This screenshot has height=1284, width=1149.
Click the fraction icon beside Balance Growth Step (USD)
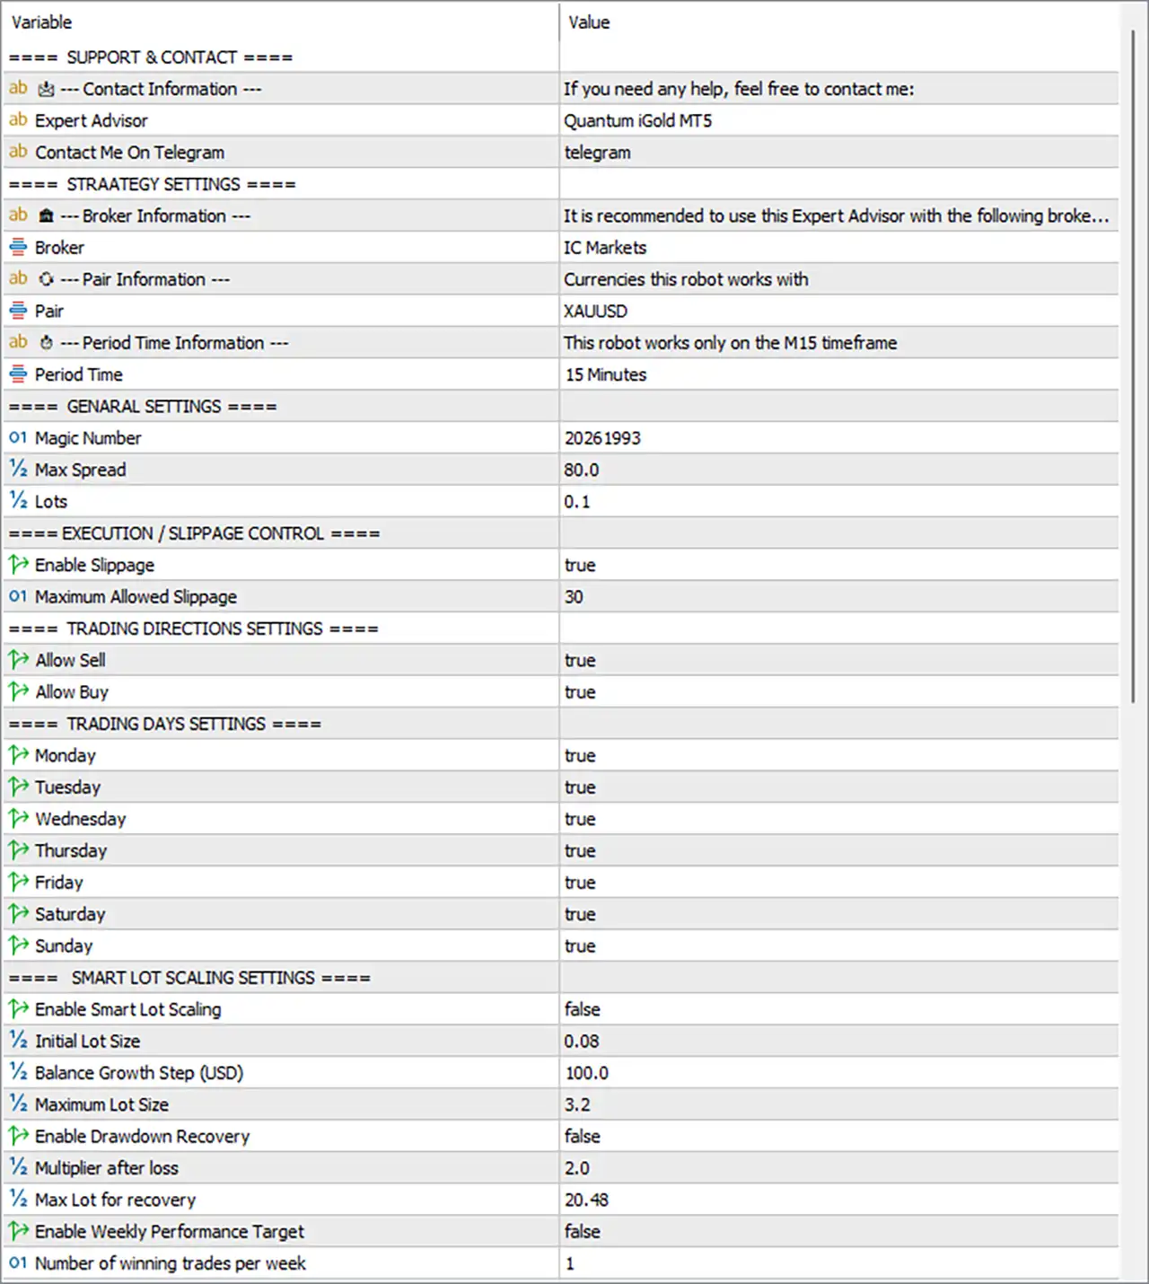click(18, 1072)
